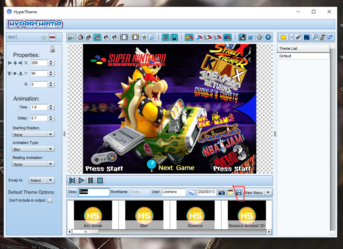The height and width of the screenshot is (249, 343).
Task: Click the music note sound icon
Action: pos(152,37)
